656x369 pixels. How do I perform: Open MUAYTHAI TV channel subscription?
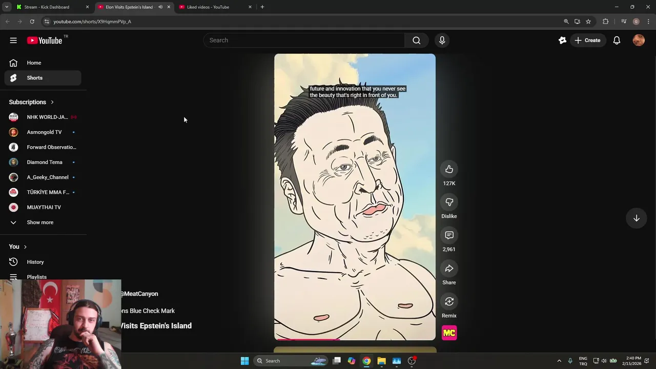(43, 207)
